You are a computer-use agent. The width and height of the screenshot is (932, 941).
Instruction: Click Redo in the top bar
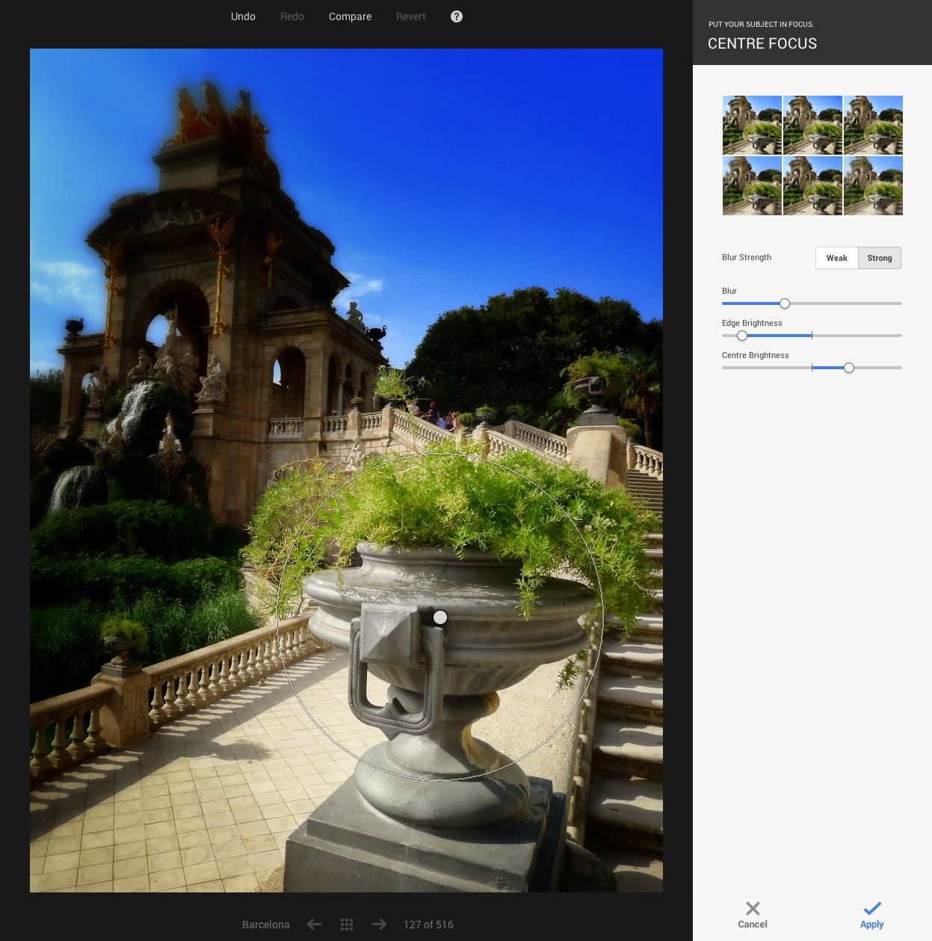291,16
